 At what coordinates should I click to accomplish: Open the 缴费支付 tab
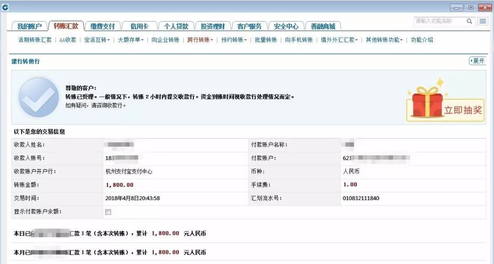click(x=103, y=26)
